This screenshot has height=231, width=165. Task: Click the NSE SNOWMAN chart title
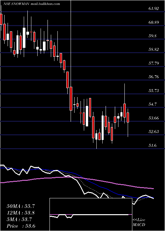(x=16, y=4)
